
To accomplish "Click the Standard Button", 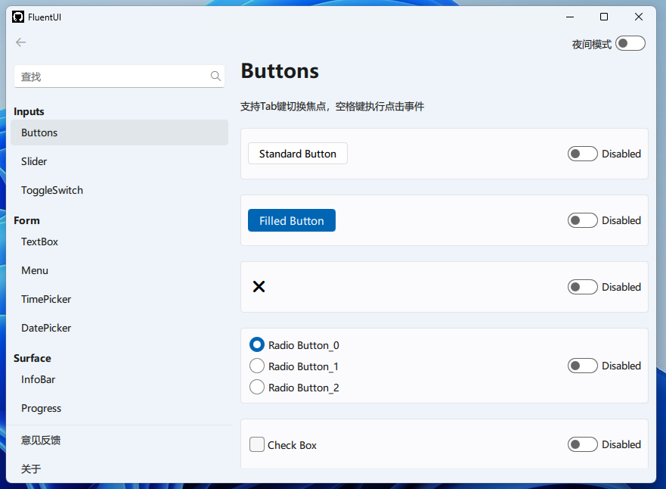I will [298, 154].
